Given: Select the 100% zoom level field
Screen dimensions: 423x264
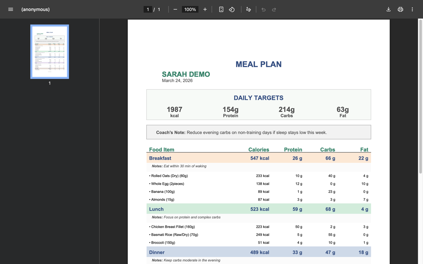Looking at the screenshot, I should (x=190, y=9).
